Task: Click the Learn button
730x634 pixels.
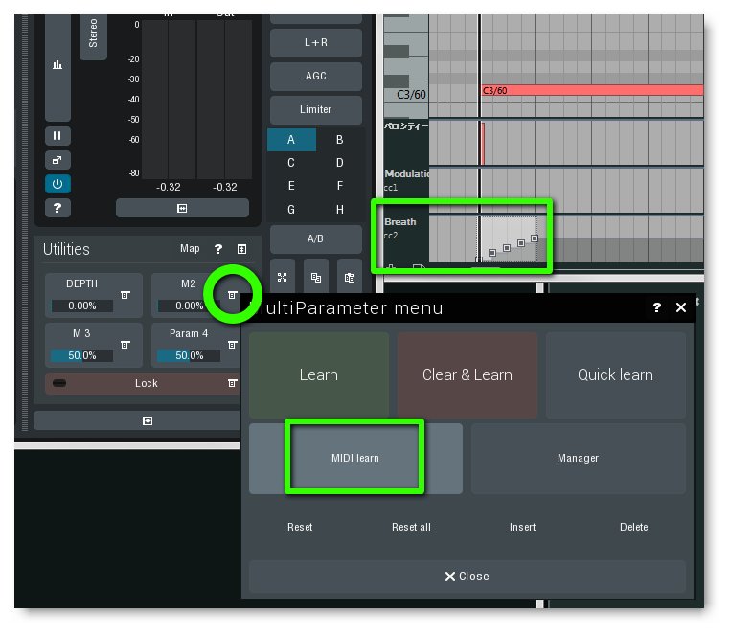Action: tap(319, 374)
